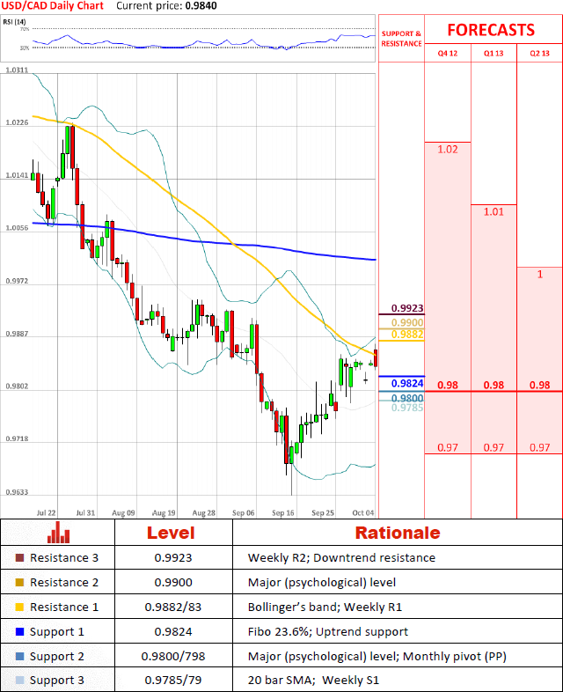
Task: Click the Sep 16 date axis label
Action: (x=283, y=512)
